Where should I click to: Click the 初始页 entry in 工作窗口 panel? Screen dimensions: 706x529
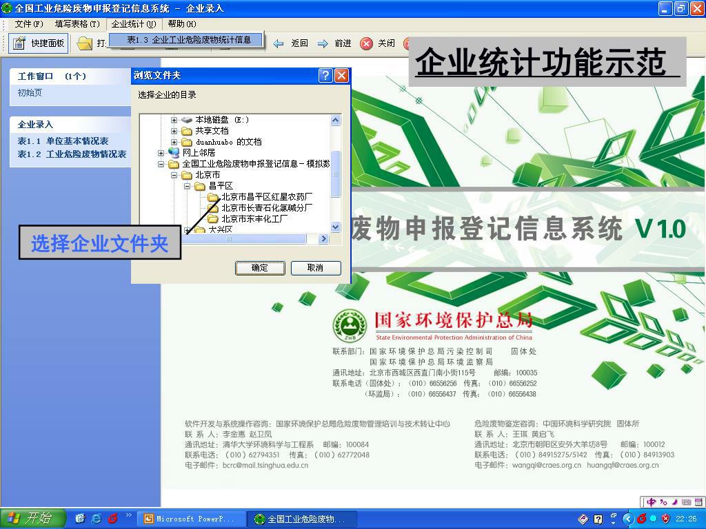point(30,93)
